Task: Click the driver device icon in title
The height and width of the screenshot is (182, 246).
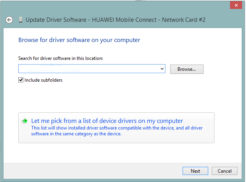Action: pos(20,20)
